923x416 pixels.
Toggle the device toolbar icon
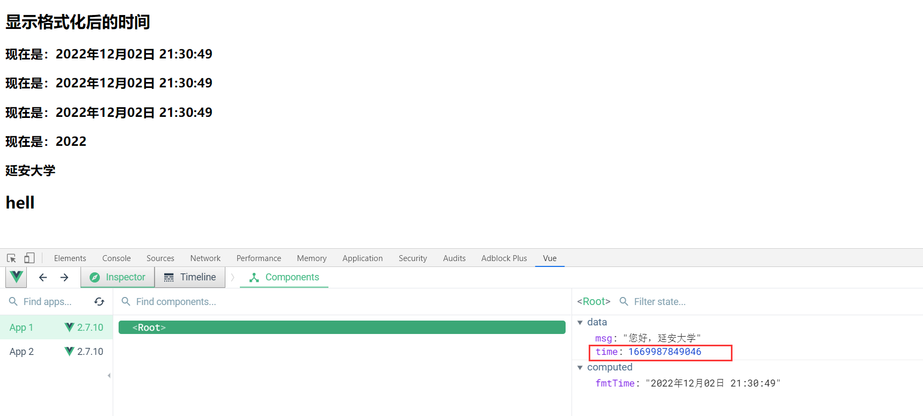tap(30, 258)
